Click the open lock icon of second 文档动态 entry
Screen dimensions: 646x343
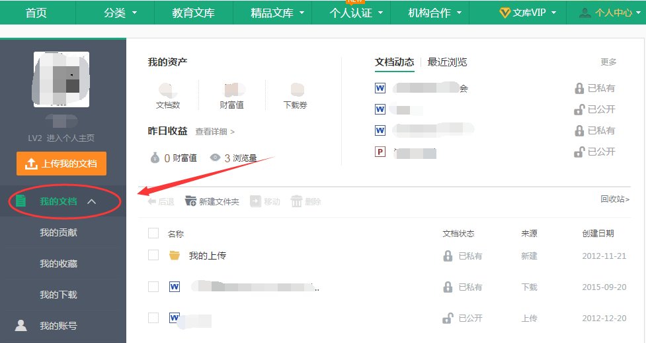click(579, 109)
